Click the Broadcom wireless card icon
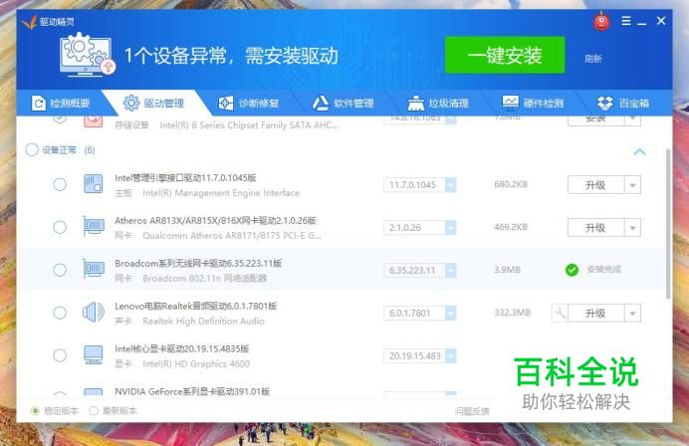Image resolution: width=689 pixels, height=446 pixels. tap(94, 270)
